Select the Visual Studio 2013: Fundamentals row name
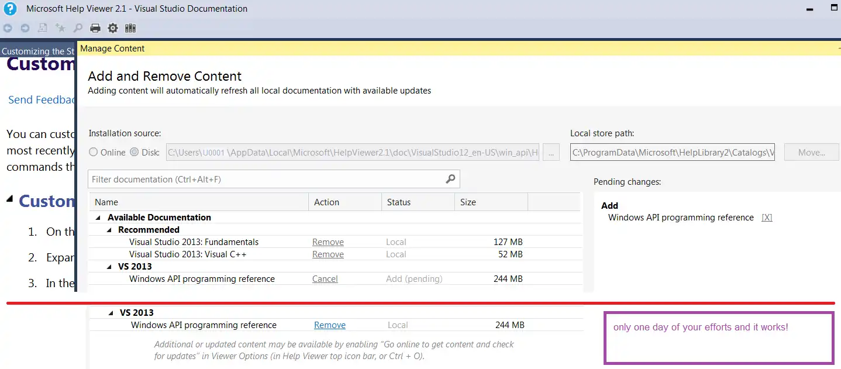 [x=194, y=242]
